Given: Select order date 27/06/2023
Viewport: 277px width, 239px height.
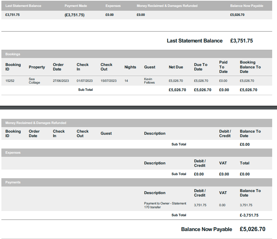Looking at the screenshot, I should coord(61,81).
